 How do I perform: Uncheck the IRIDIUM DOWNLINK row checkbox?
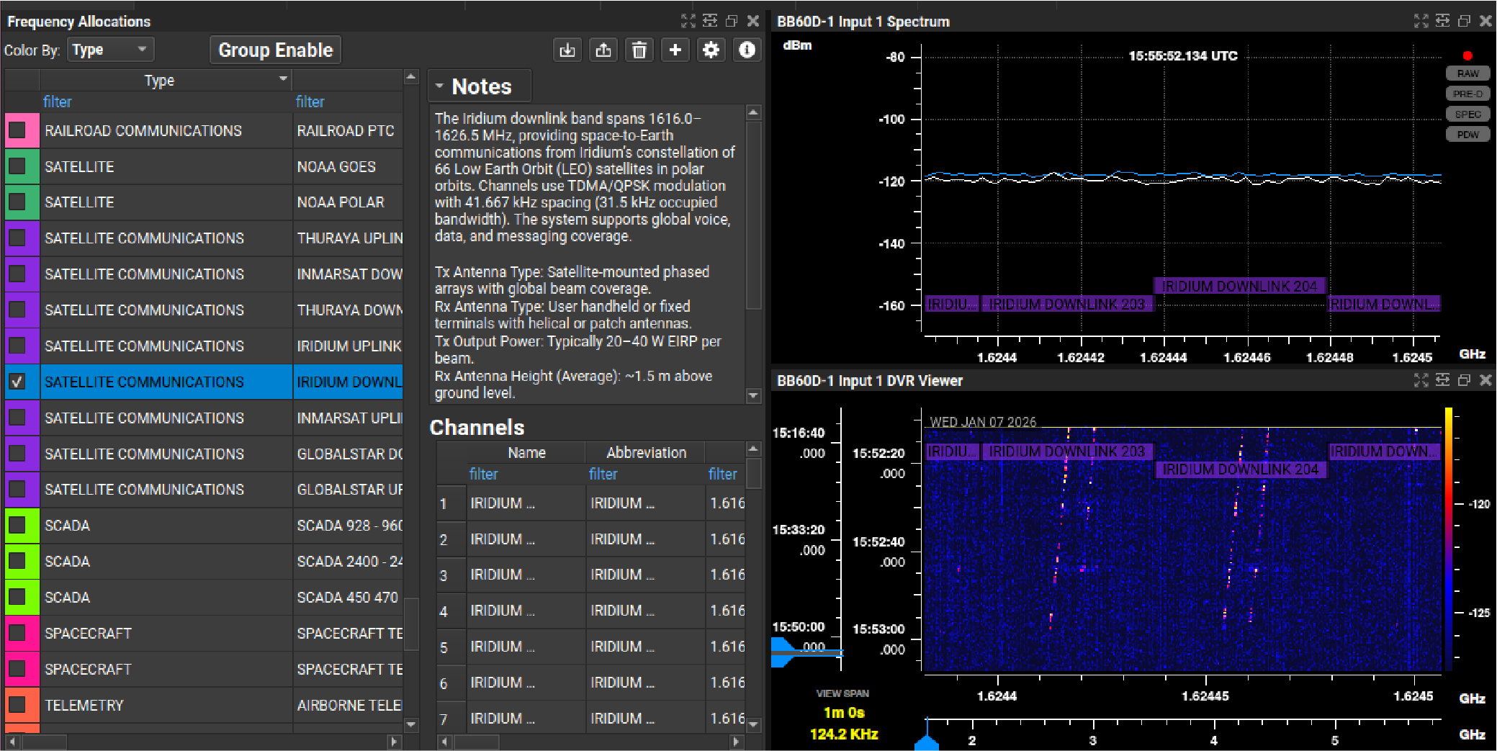pyautogui.click(x=17, y=382)
